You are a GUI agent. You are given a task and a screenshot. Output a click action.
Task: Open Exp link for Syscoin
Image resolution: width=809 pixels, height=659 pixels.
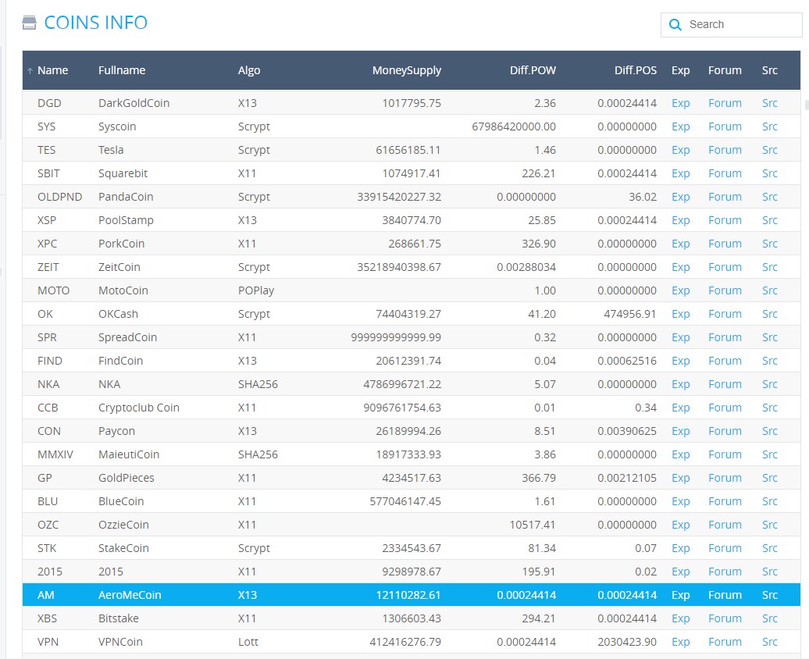click(x=680, y=126)
